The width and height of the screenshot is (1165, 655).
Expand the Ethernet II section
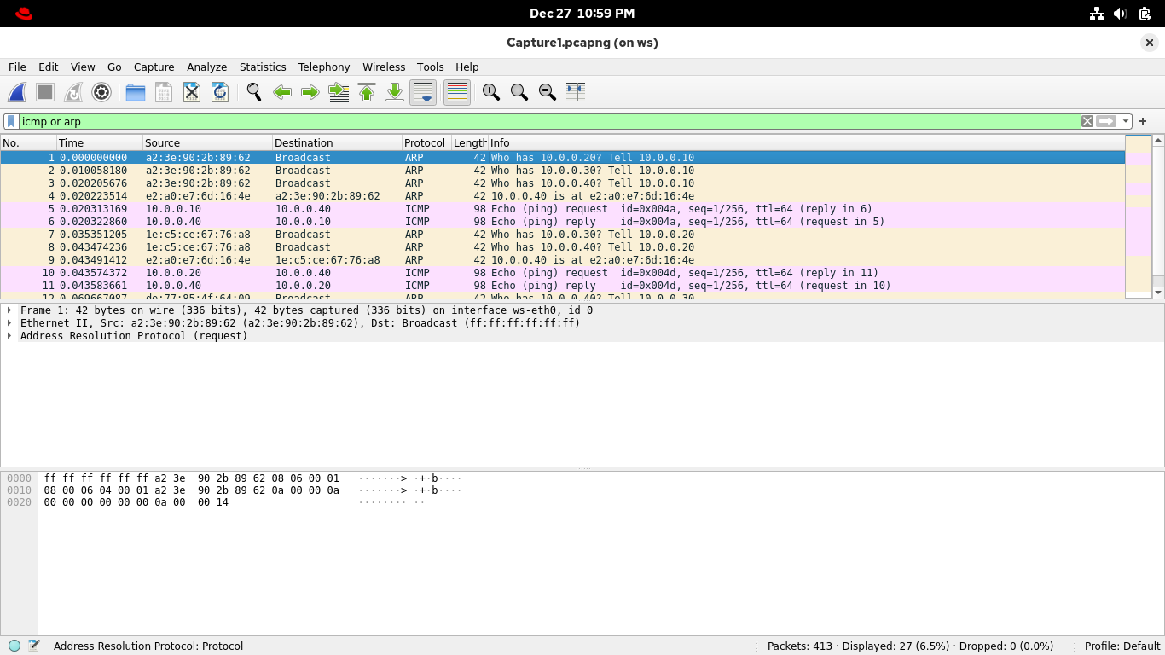pos(9,323)
